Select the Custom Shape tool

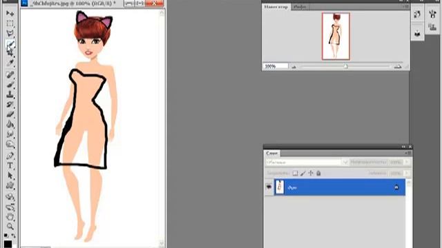pos(10,185)
